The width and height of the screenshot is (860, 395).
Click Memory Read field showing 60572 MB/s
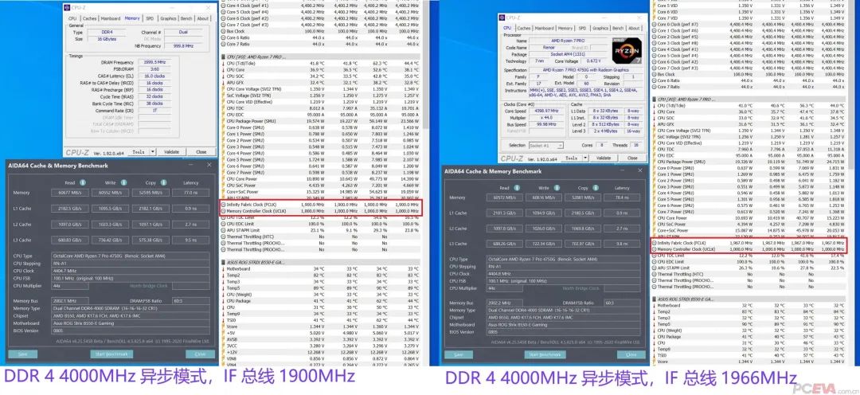point(505,197)
